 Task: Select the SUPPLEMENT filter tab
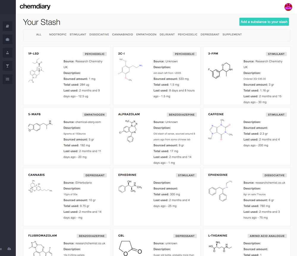pos(232,35)
